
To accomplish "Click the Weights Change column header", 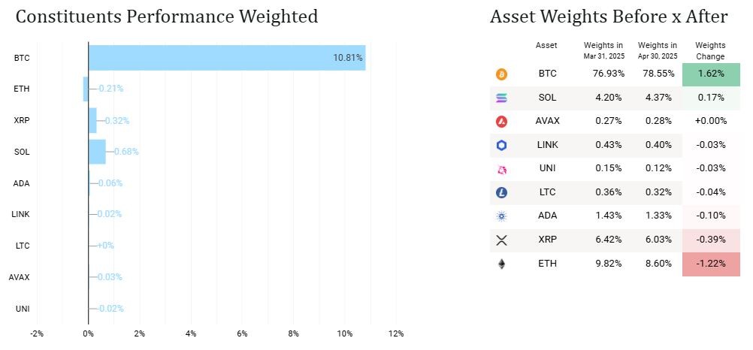I will [710, 50].
